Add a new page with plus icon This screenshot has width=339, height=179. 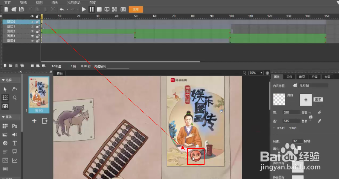(34, 121)
